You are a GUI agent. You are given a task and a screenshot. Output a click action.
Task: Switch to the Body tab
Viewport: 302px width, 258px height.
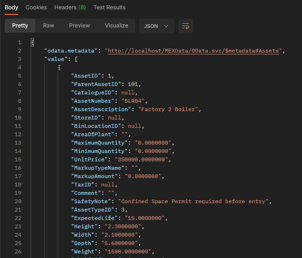click(11, 7)
